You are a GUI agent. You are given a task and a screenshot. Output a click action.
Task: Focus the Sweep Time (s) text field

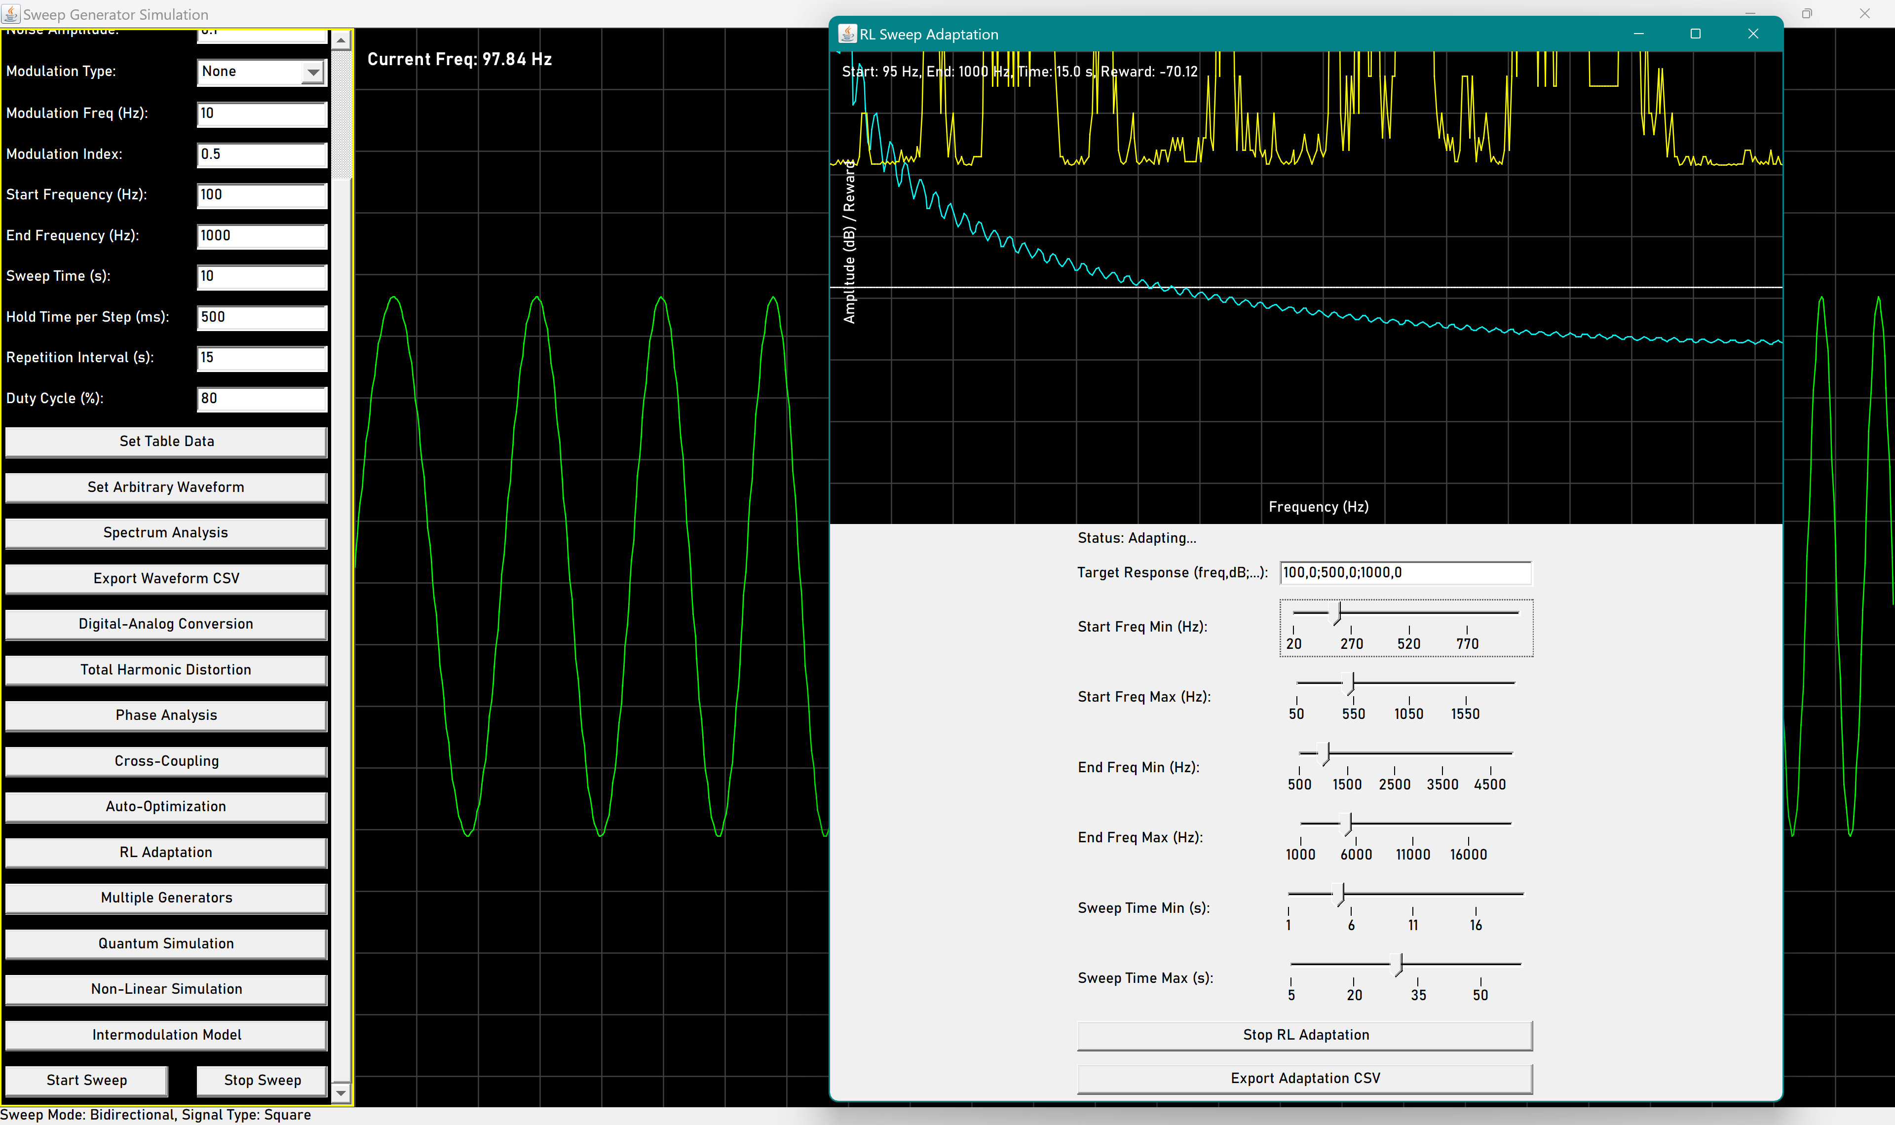[262, 276]
